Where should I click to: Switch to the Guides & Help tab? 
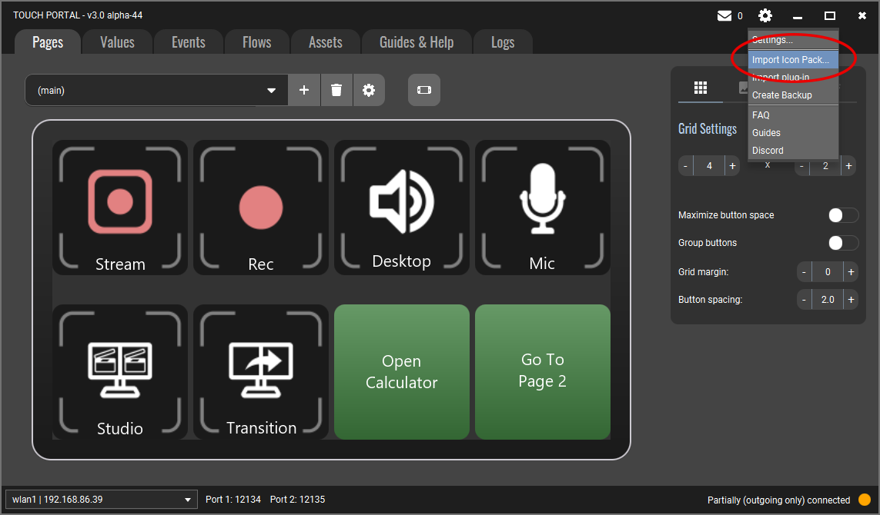(417, 42)
